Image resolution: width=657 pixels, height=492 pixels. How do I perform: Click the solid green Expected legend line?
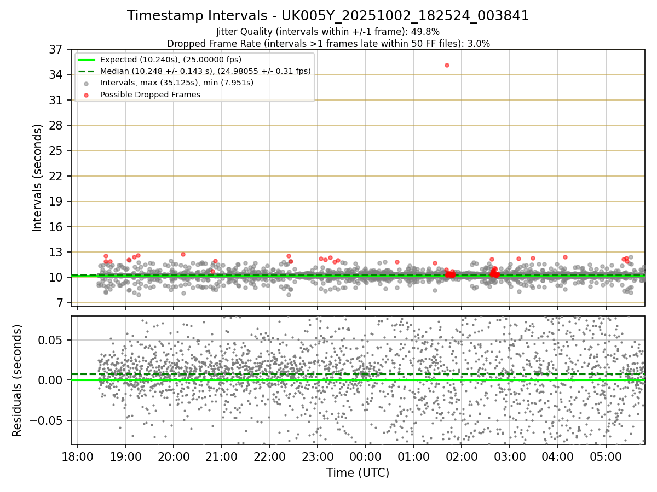[87, 60]
